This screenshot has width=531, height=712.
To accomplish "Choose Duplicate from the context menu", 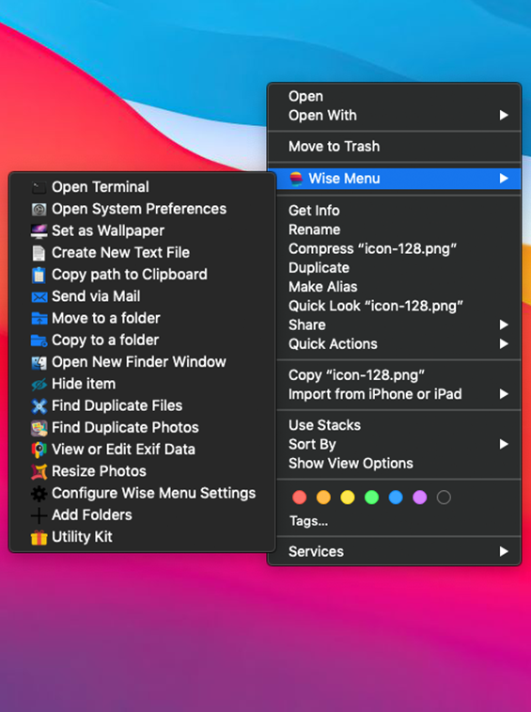I will coord(394,267).
